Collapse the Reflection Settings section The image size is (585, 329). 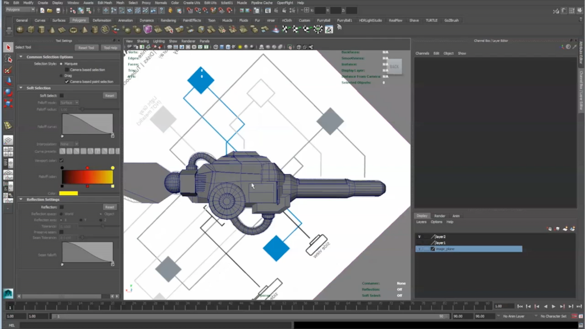pos(21,199)
